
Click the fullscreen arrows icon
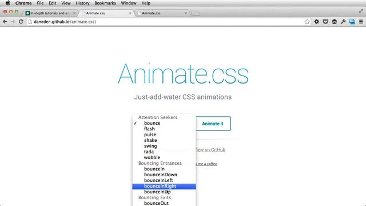coord(361,11)
